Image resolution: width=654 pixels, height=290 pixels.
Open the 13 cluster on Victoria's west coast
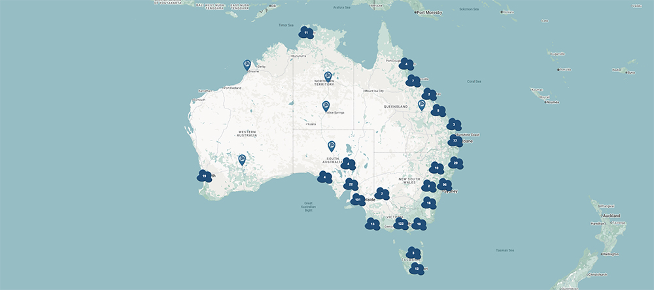click(372, 224)
